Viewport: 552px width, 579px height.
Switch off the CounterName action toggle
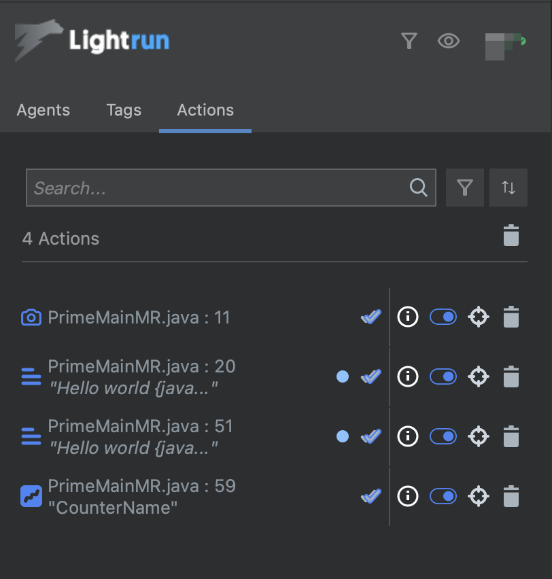pos(443,497)
